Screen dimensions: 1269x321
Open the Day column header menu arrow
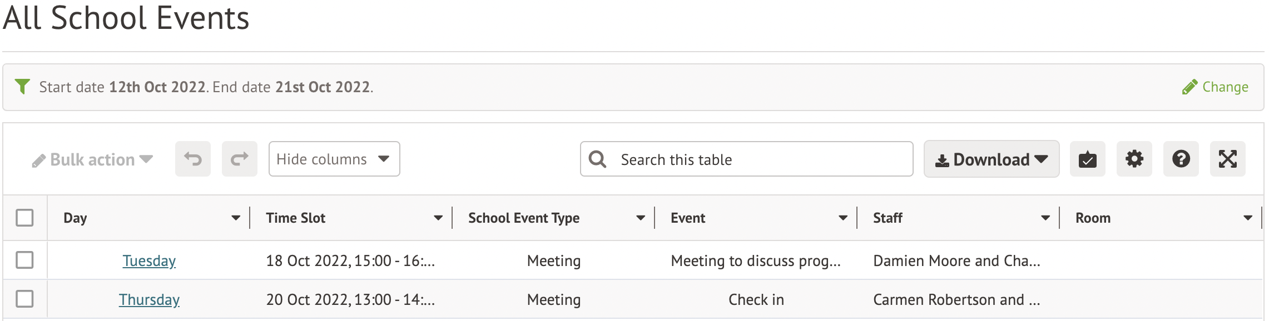pyautogui.click(x=236, y=218)
